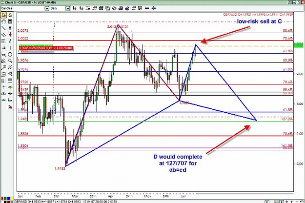Screen dimensions: 305x203
Task: Select the Gann fan lines tool
Action: click(4, 61)
